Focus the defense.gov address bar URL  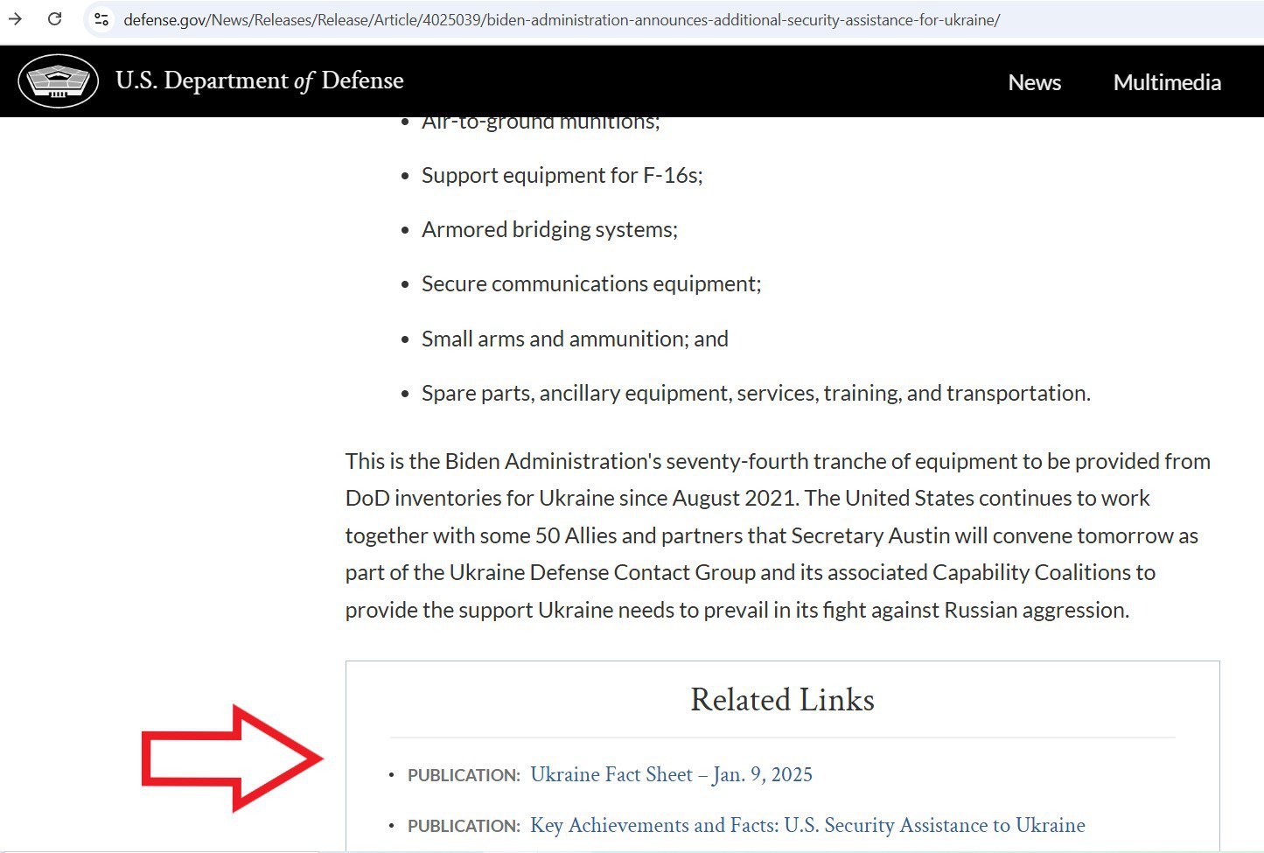561,19
